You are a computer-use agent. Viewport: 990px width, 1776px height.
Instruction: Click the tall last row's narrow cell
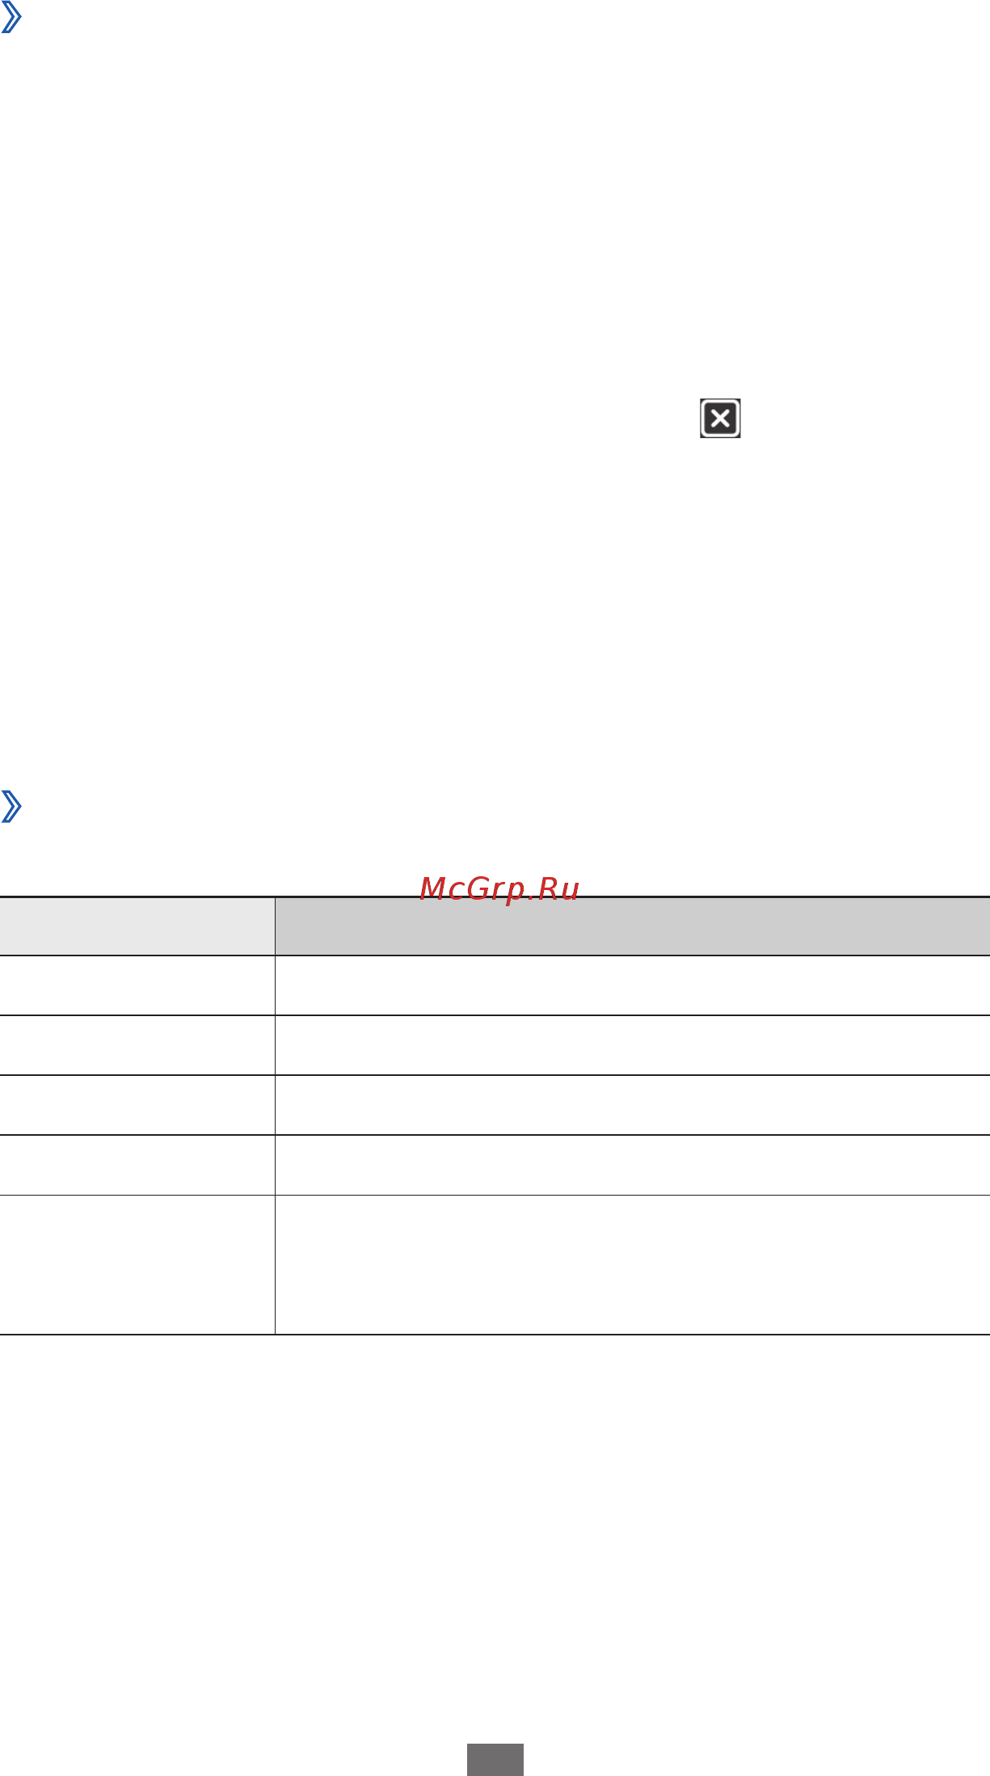click(137, 1264)
